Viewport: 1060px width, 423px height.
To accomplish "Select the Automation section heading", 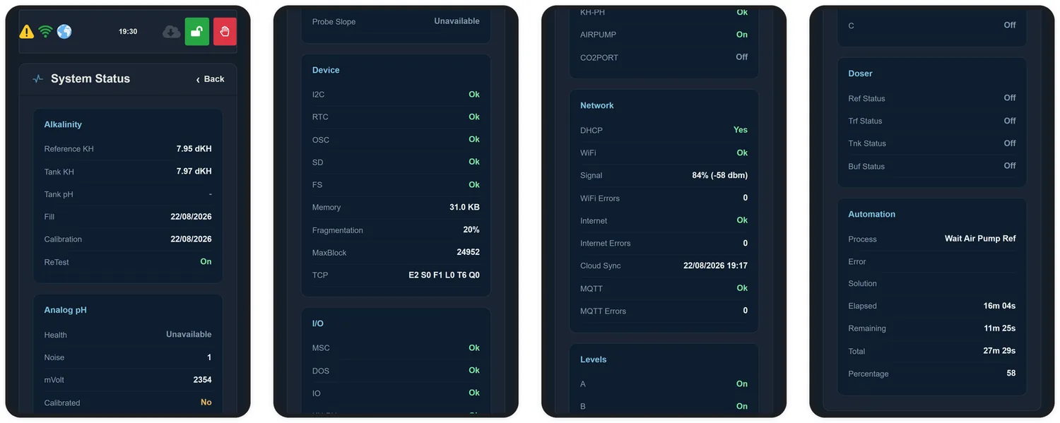I will [871, 214].
